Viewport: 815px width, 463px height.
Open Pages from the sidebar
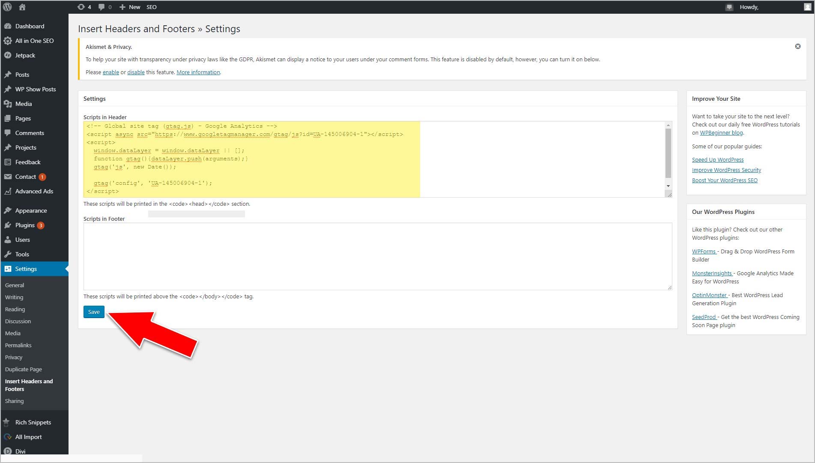coord(34,118)
